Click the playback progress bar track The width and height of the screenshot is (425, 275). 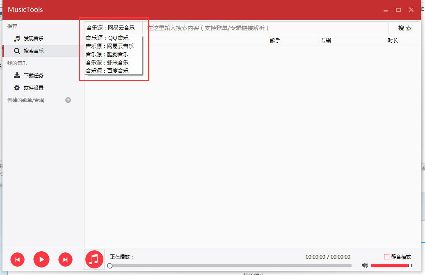(231, 266)
